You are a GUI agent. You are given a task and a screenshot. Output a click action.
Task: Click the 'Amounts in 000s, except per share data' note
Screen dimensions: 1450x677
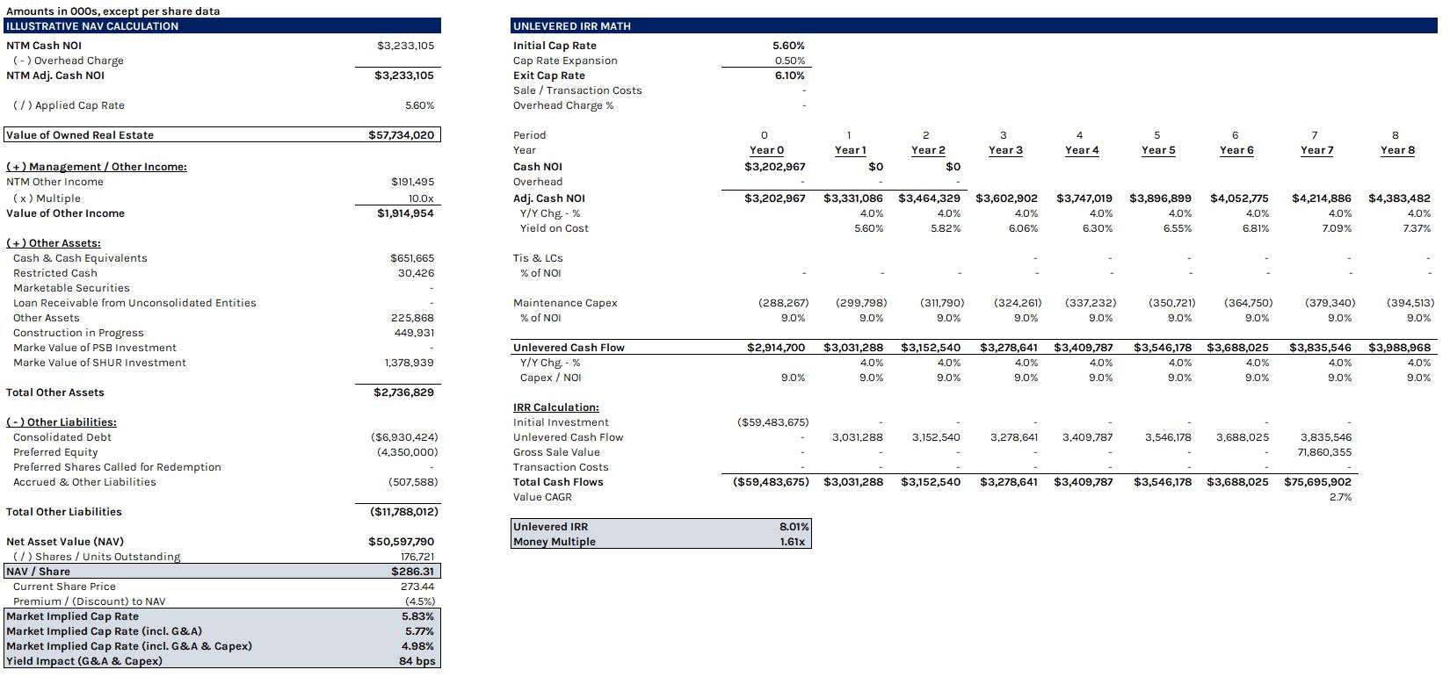coord(113,11)
